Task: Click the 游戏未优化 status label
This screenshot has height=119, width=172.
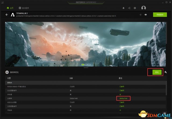Action: click(14, 72)
